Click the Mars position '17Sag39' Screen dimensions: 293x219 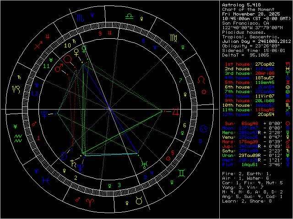248,142
